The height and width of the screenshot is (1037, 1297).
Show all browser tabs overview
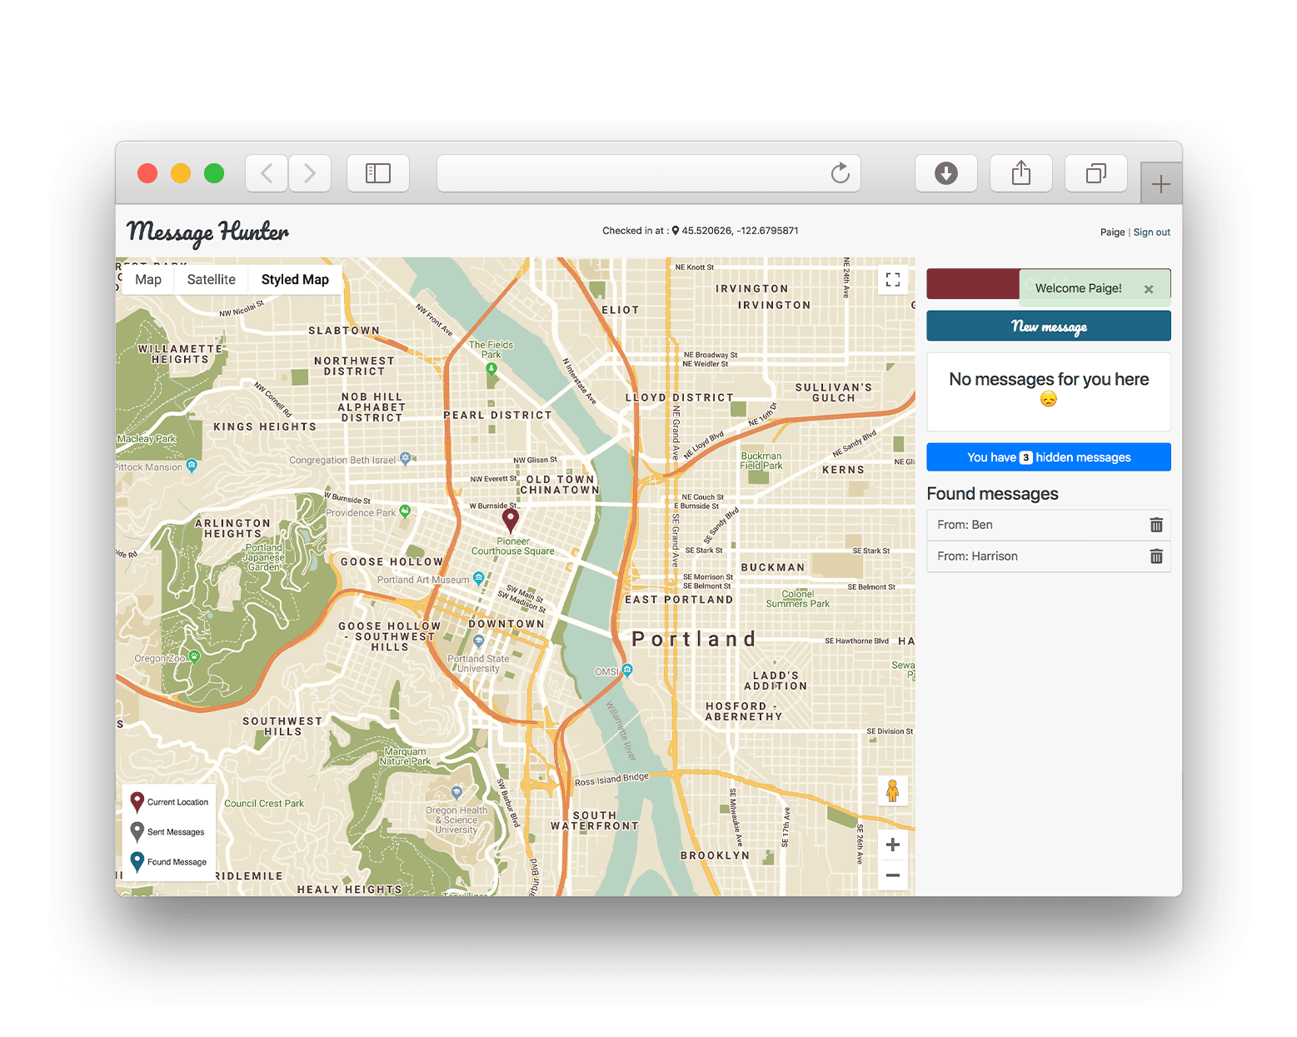1096,173
